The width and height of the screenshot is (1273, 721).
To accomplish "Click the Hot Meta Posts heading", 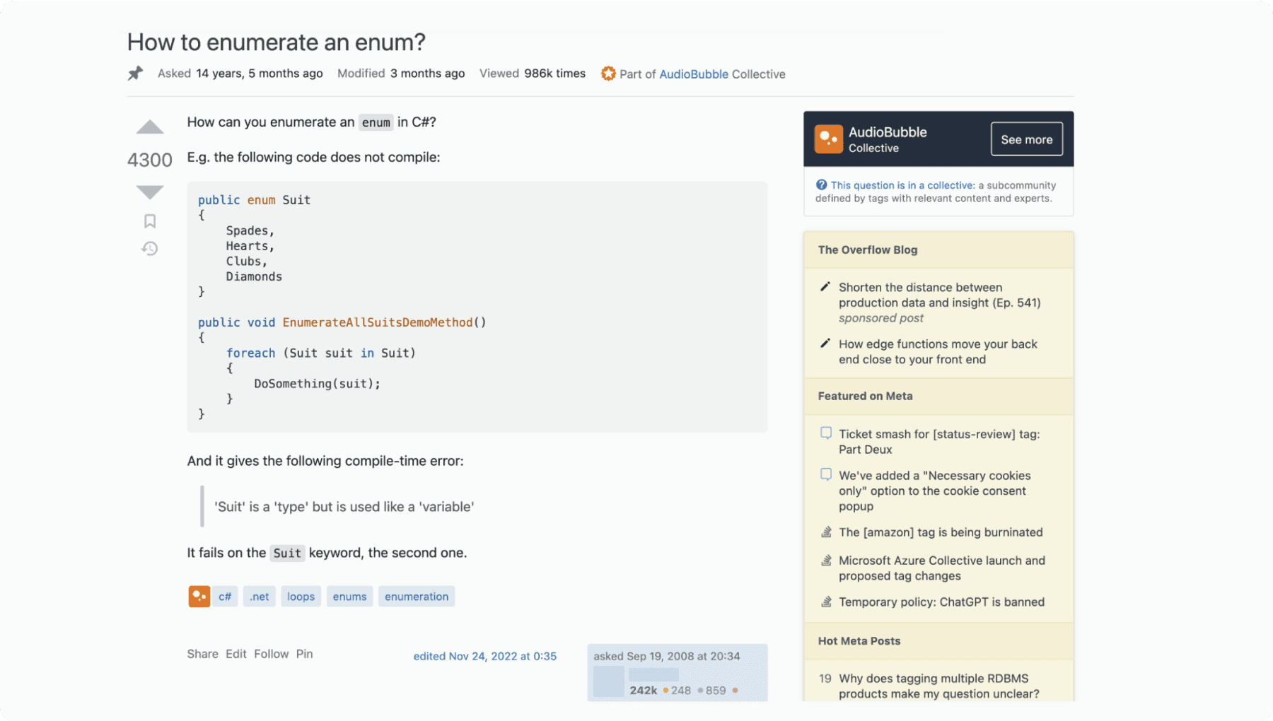I will 859,641.
